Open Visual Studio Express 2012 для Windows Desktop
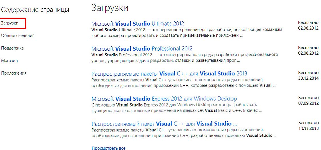Screen dimensions: 321x150 [x=164, y=99]
